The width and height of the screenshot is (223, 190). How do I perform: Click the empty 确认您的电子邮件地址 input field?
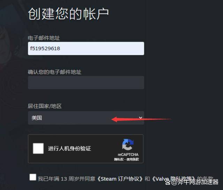point(86,83)
